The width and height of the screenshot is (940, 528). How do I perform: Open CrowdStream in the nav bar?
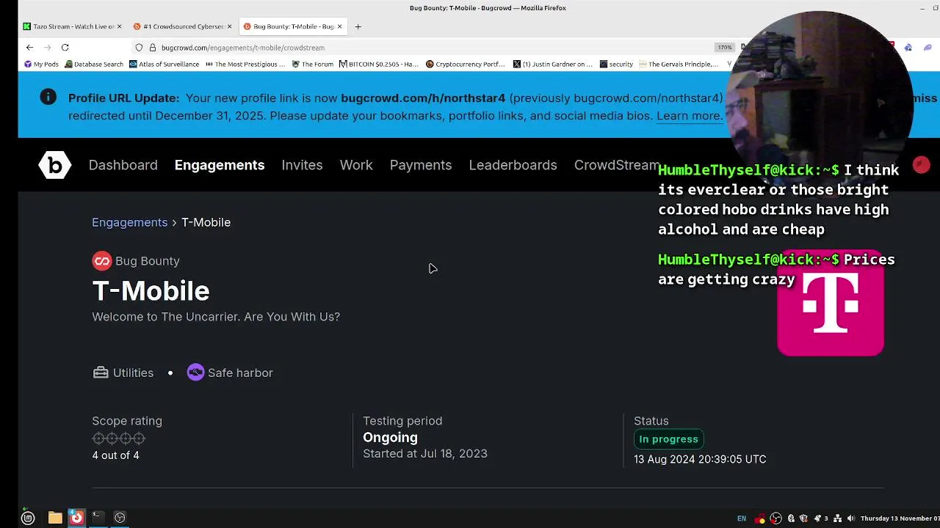click(x=616, y=165)
